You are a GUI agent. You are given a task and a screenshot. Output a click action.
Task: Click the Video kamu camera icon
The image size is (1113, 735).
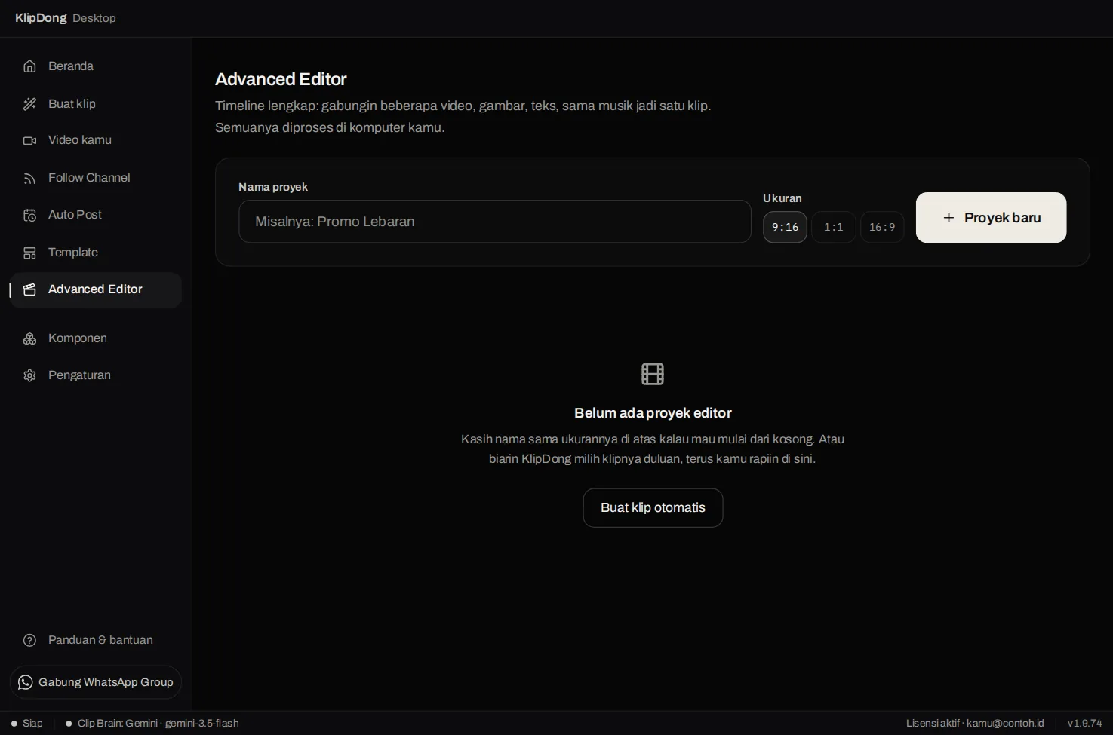(29, 140)
